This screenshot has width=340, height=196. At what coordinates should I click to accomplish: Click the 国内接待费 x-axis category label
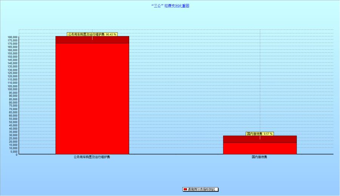[x=260, y=157]
